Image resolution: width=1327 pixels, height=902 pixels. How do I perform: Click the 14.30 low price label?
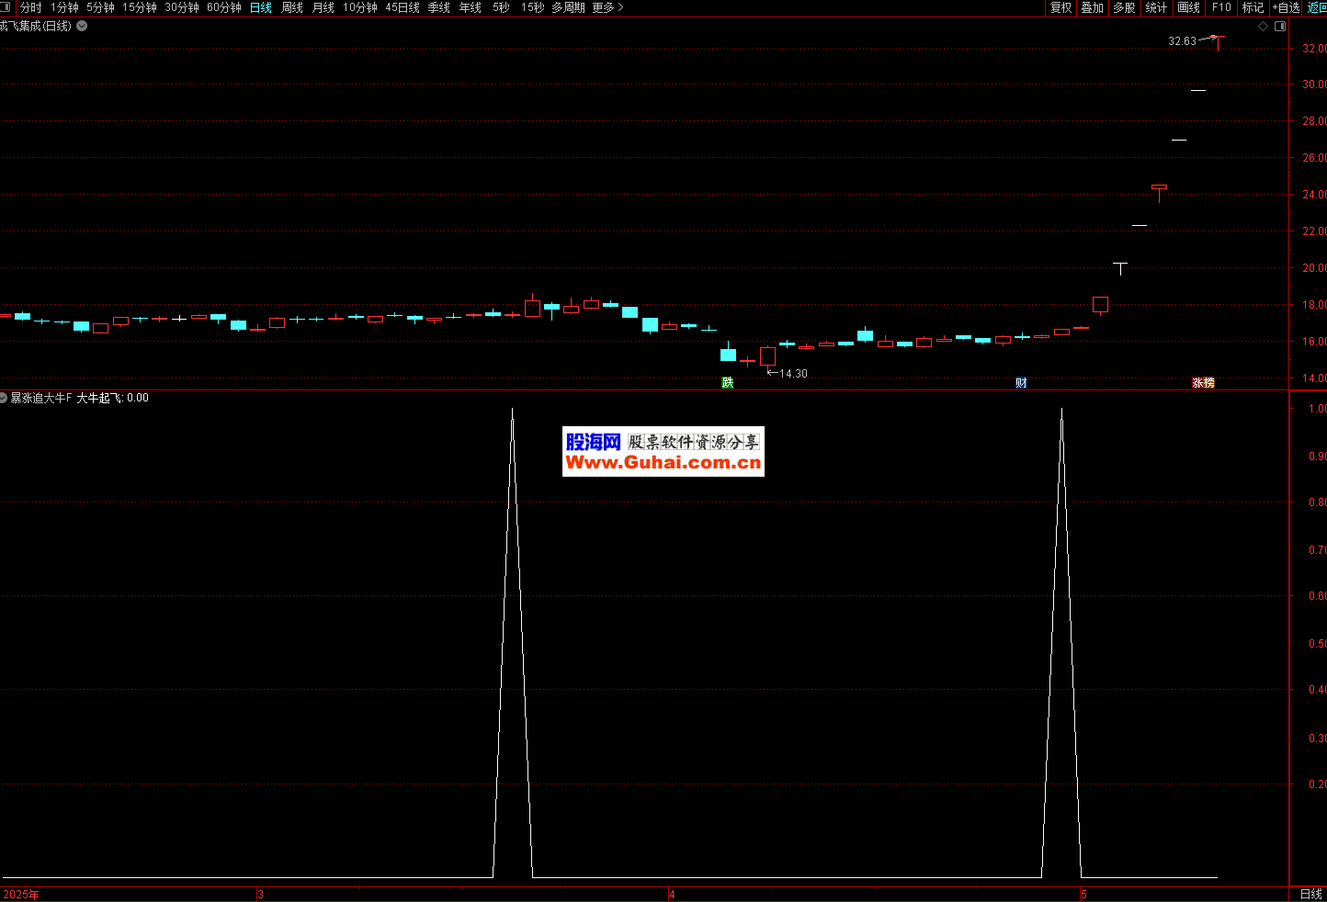pos(793,374)
